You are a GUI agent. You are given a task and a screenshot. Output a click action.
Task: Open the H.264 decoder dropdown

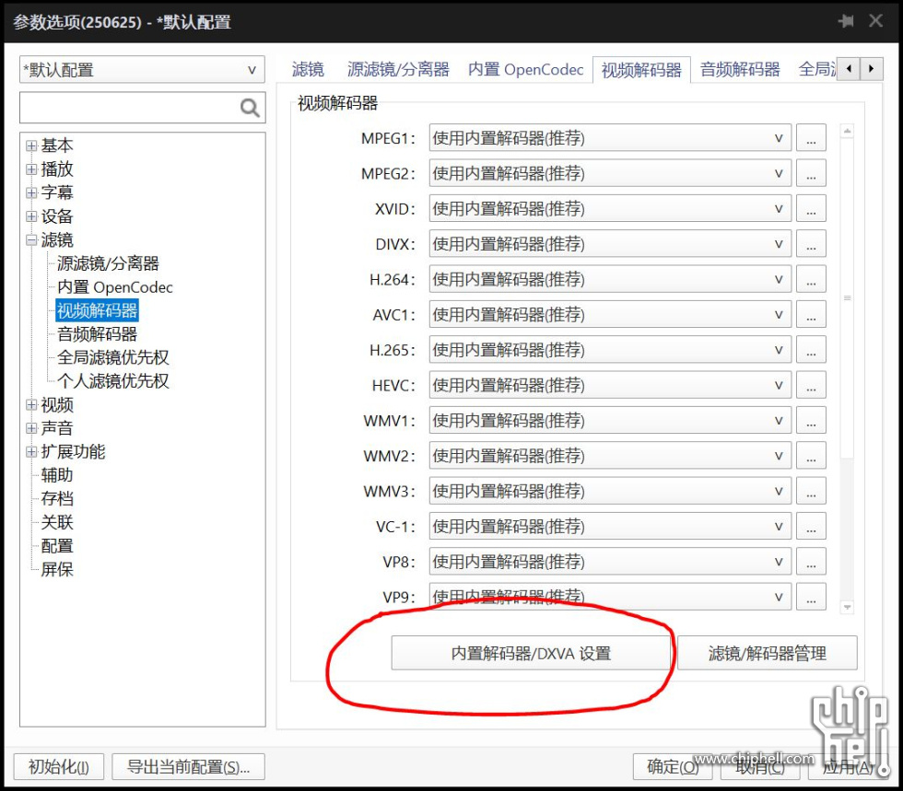(610, 279)
